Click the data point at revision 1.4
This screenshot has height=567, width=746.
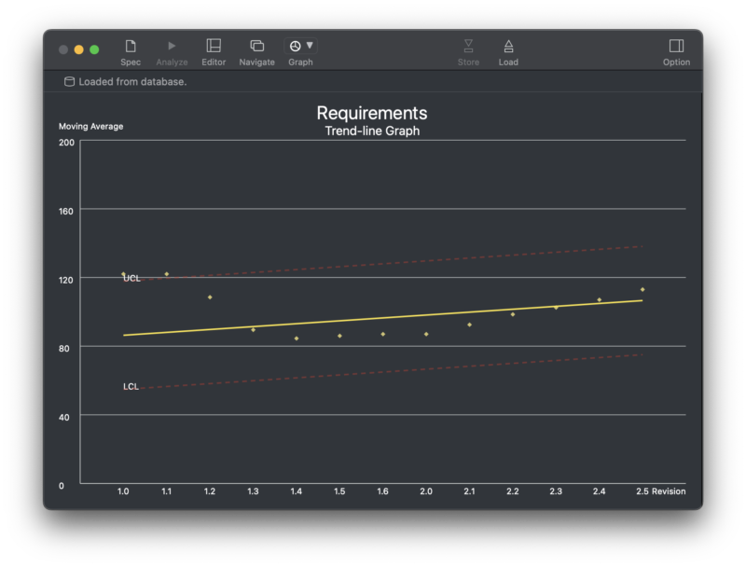pos(297,339)
